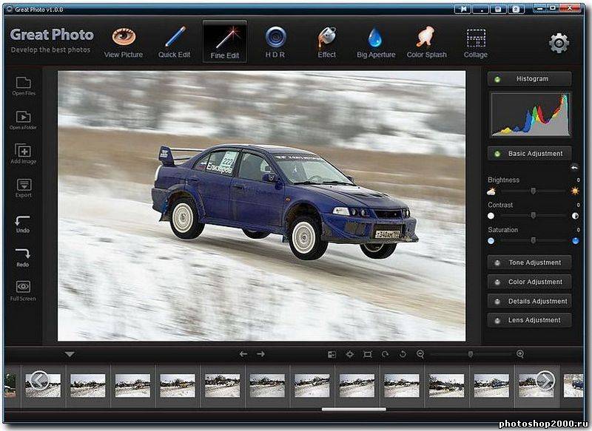Switch to the Fine Edit tab
Image resolution: width=592 pixels, height=431 pixels.
225,41
